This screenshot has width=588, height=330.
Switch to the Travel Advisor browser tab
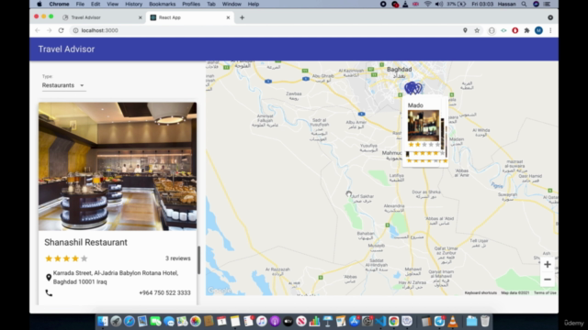(x=102, y=17)
